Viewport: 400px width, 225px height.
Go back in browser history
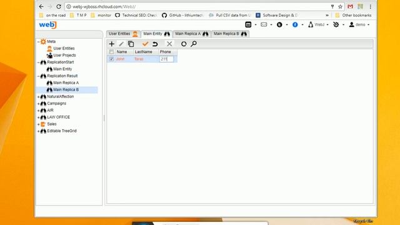click(x=41, y=7)
